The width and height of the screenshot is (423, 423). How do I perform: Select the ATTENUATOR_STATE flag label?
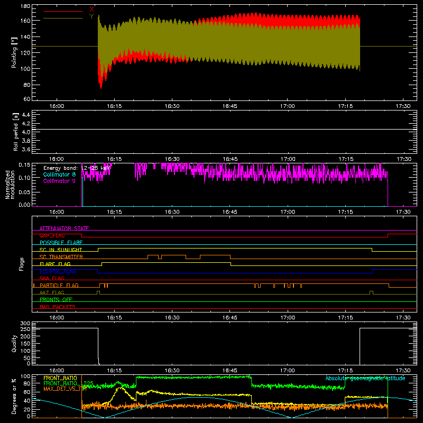64,228
